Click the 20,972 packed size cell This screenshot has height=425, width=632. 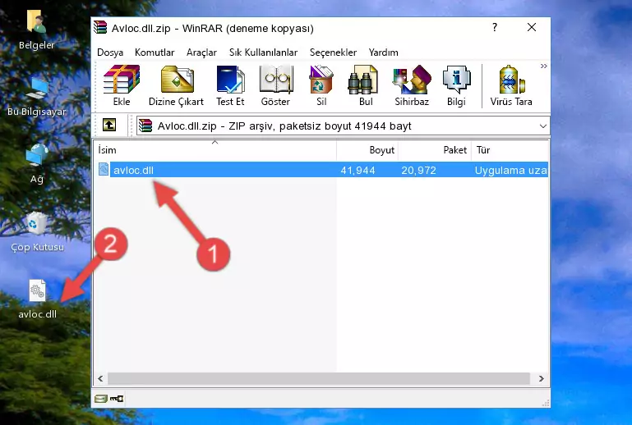coord(418,170)
